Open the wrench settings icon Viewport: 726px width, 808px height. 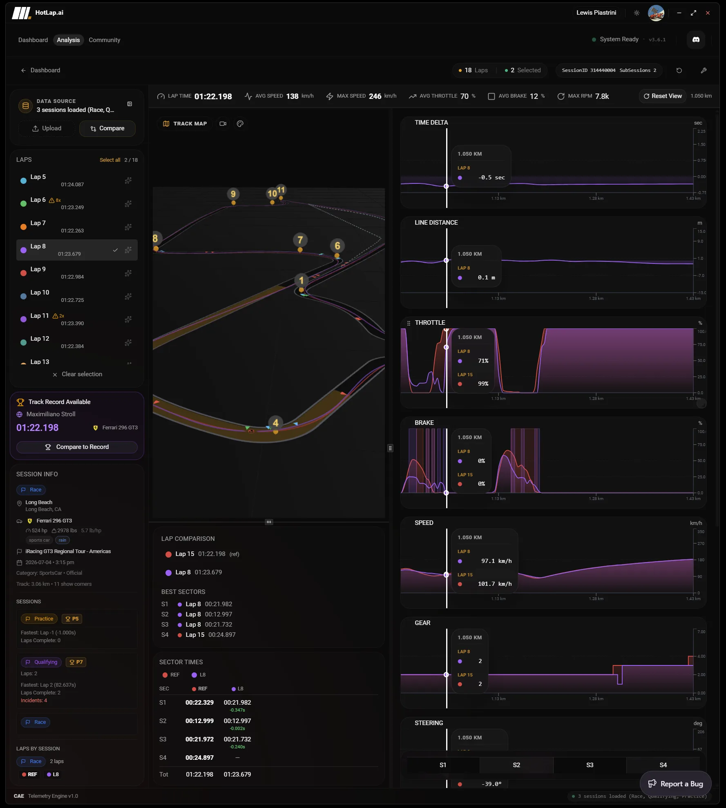[x=704, y=70]
